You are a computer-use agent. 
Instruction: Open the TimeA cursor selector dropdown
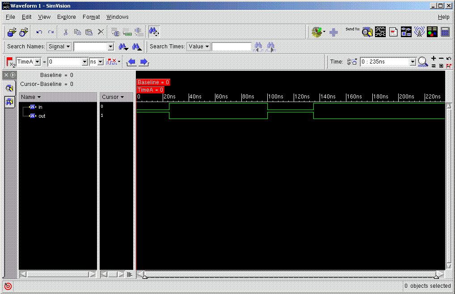(x=38, y=62)
